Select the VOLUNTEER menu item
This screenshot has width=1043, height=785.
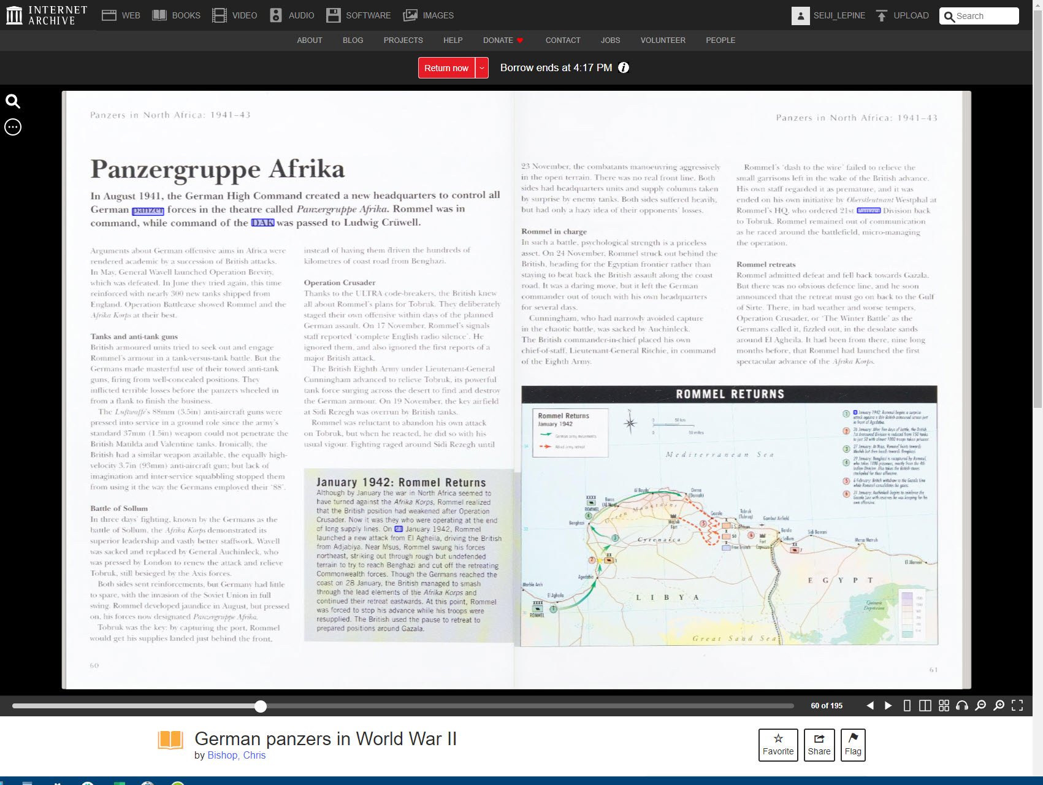point(663,40)
